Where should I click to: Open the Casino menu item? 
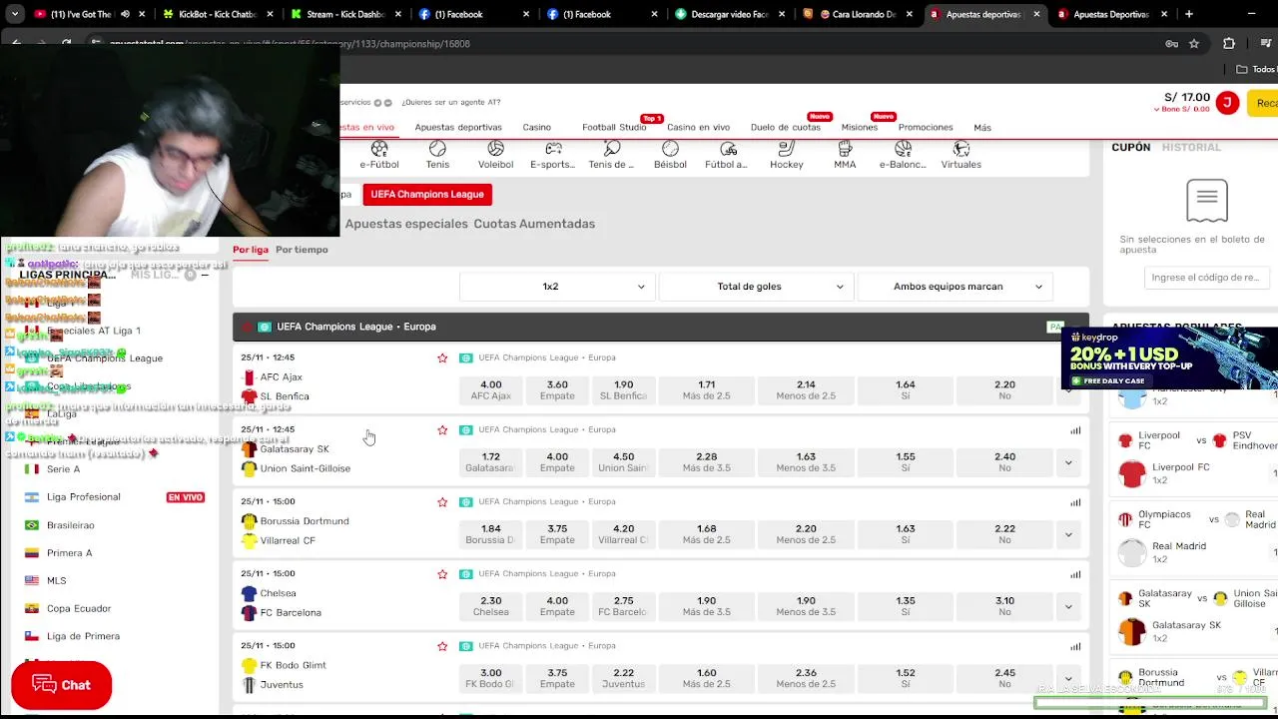[x=536, y=128]
